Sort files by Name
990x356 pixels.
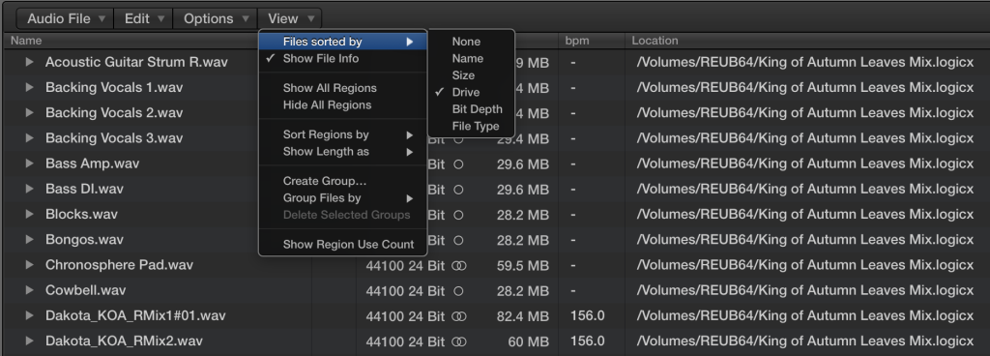click(x=471, y=59)
